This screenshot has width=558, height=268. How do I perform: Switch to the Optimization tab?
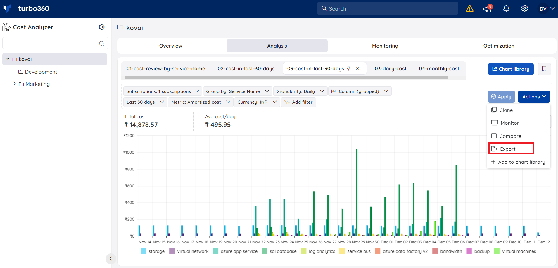tap(499, 46)
